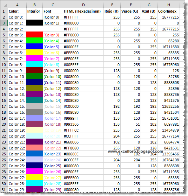Click cell containing '#993366'

click(x=83, y=124)
